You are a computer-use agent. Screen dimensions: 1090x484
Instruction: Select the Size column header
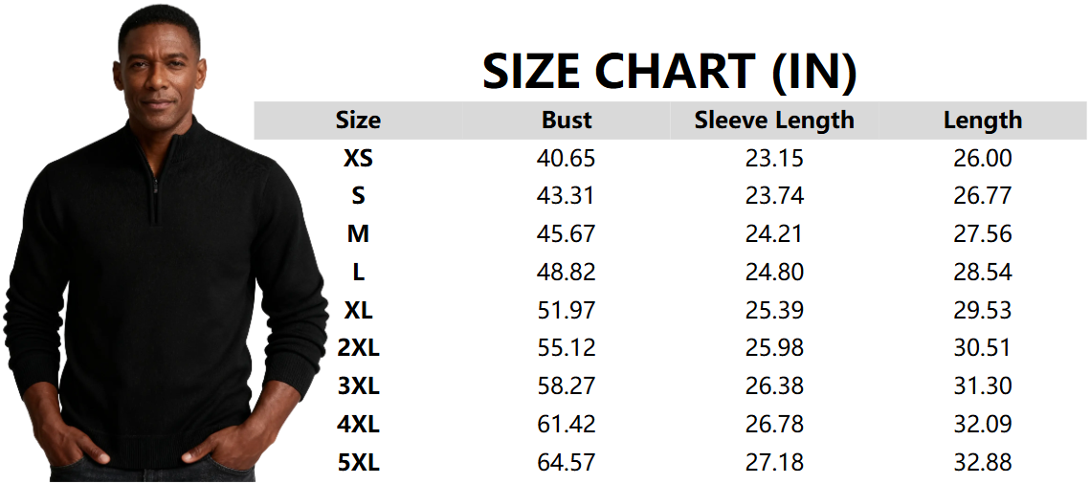click(358, 121)
